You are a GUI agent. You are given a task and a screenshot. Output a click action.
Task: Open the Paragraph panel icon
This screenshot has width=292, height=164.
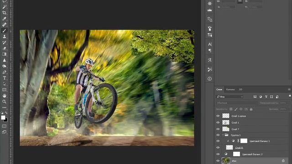210,51
